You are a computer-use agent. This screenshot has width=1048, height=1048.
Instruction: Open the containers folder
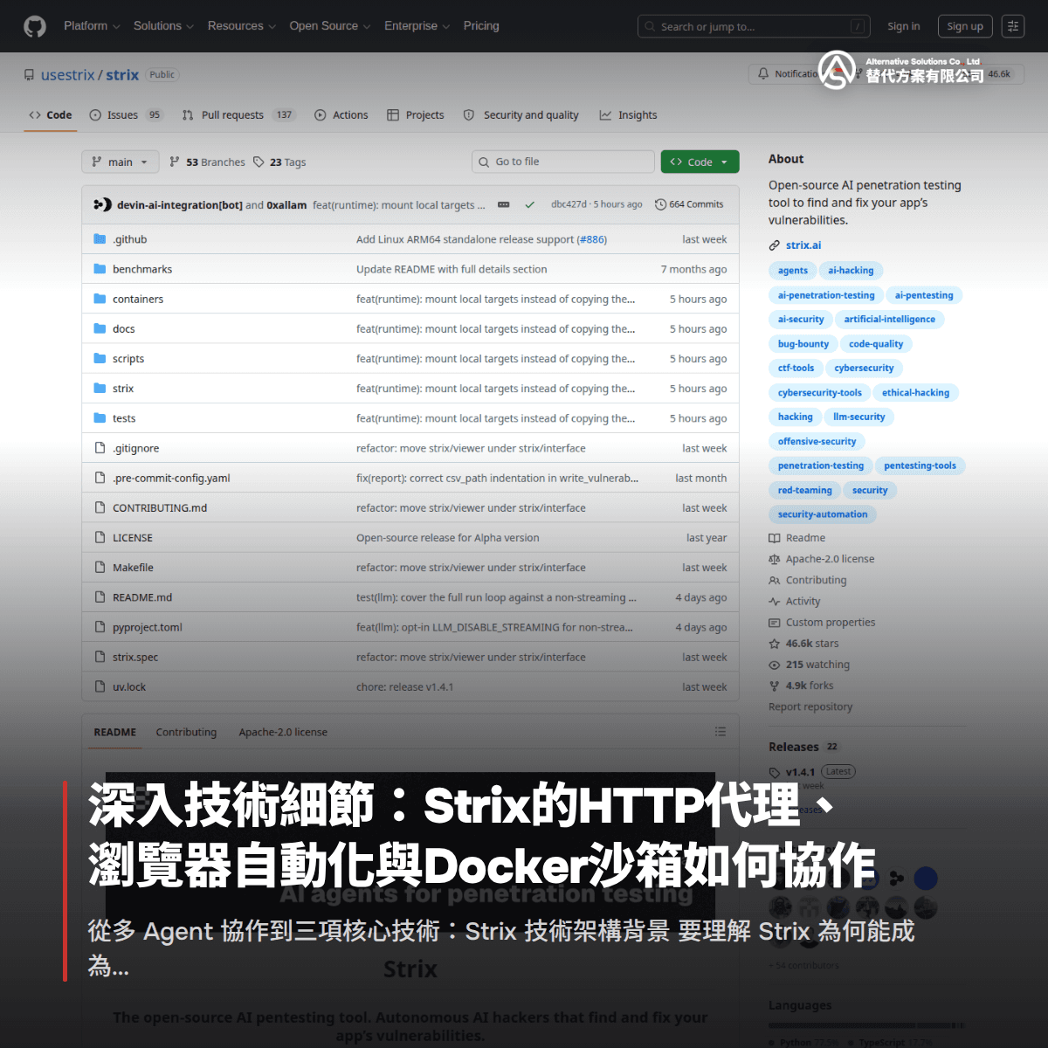138,299
